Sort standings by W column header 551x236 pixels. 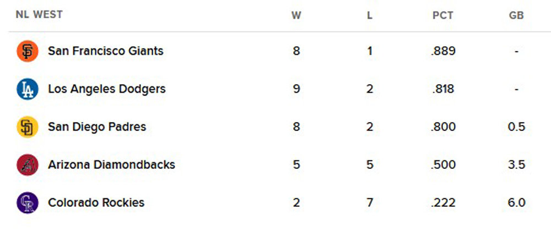(x=296, y=15)
